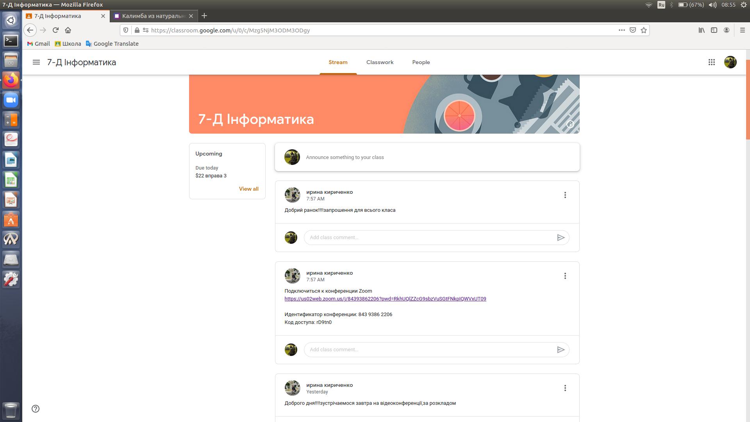Send comment on the 'Добрий ранок' post
750x422 pixels.
(x=561, y=238)
